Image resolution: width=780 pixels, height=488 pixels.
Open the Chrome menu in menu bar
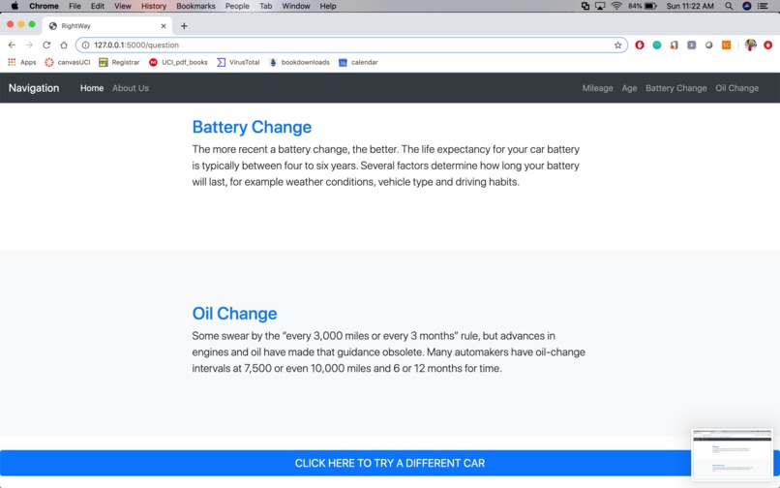click(x=44, y=6)
